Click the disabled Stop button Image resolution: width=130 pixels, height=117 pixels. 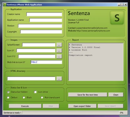[51, 106]
